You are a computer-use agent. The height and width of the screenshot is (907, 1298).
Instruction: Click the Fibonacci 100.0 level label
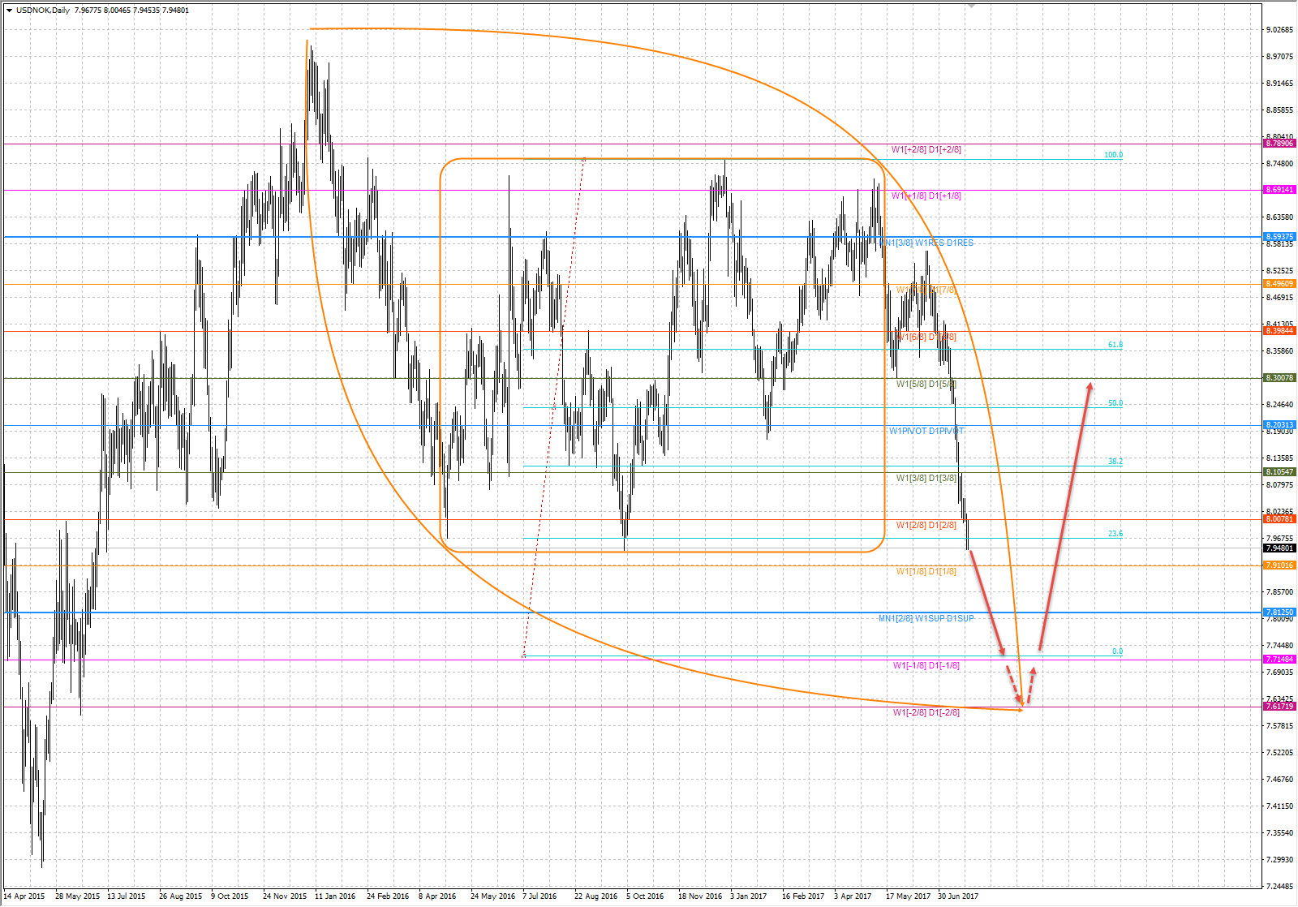(1113, 155)
